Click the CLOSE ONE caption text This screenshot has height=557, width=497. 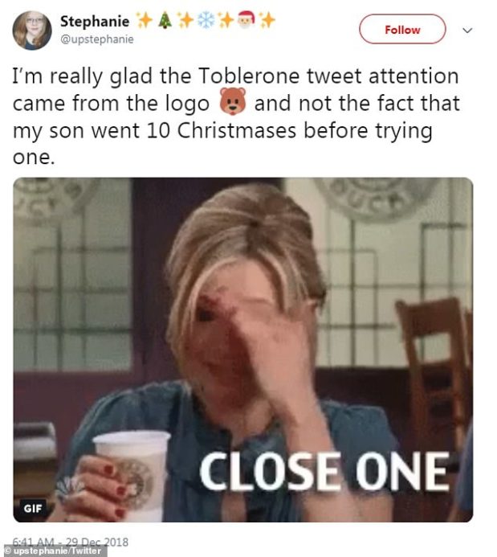pos(324,472)
